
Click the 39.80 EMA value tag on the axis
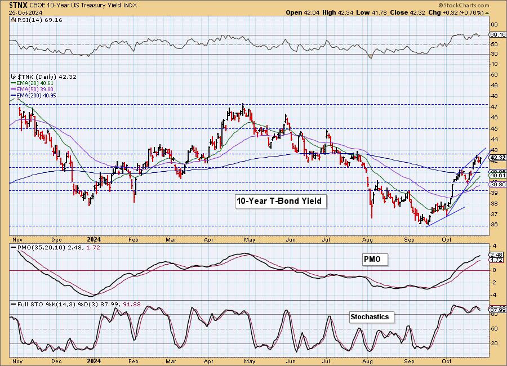[x=498, y=184]
